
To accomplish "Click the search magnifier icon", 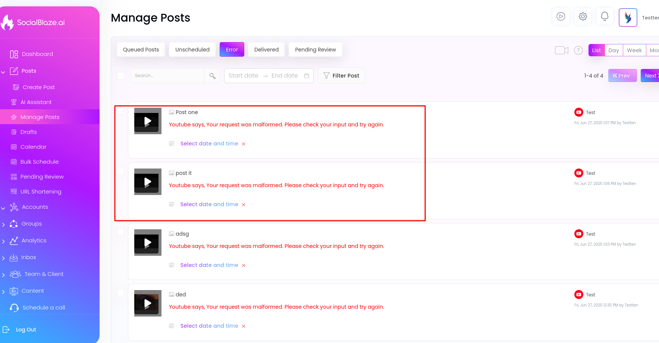I will click(x=213, y=76).
